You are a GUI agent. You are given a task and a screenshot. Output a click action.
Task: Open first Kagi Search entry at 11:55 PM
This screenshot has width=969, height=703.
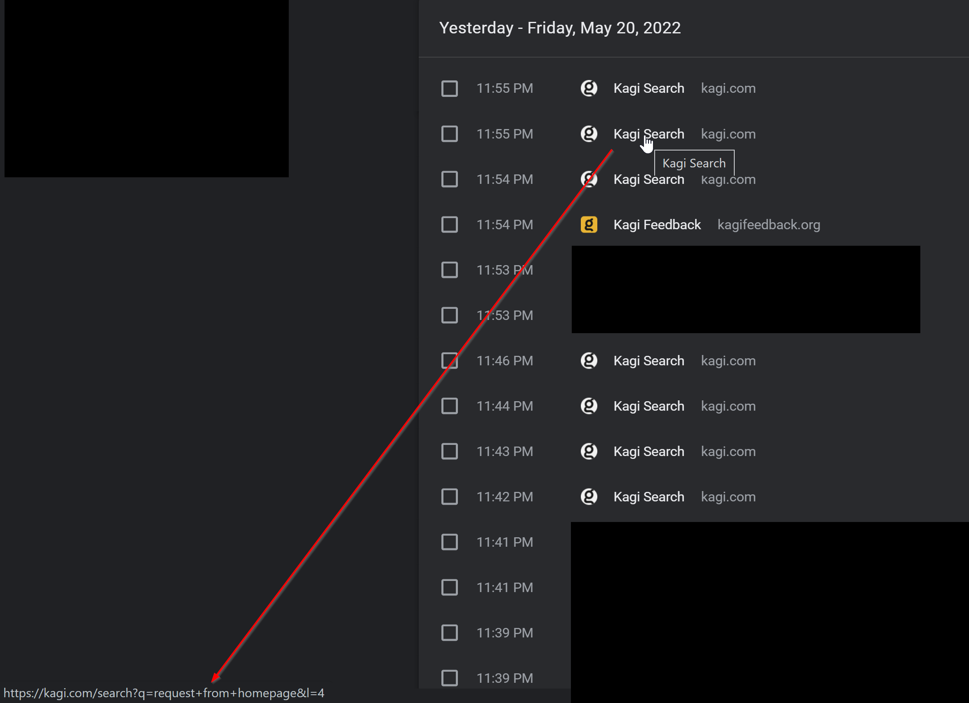[x=648, y=88]
